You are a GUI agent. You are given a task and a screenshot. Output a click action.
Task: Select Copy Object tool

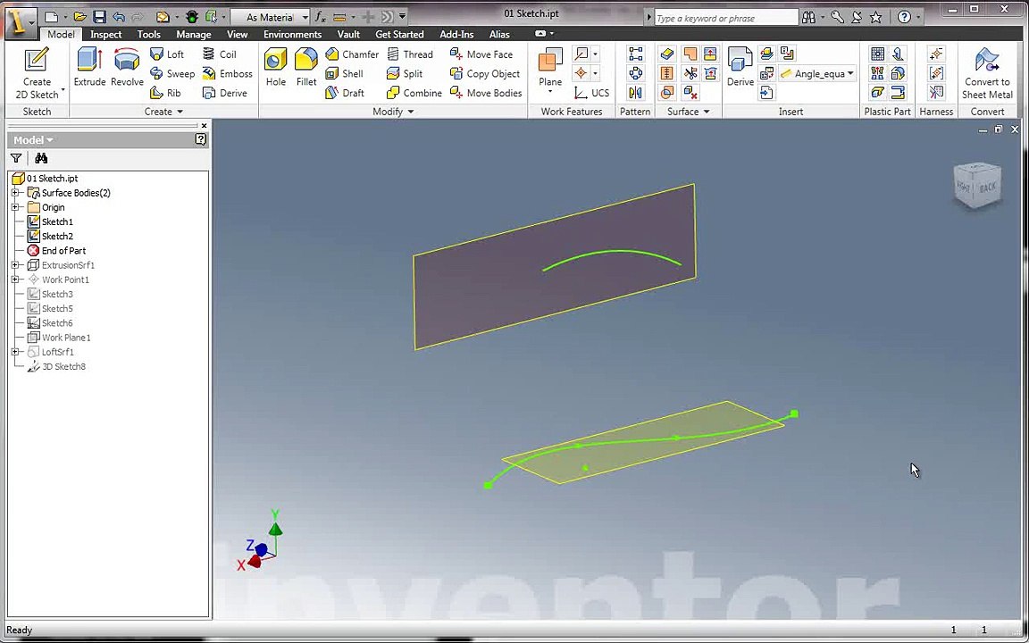click(x=485, y=73)
